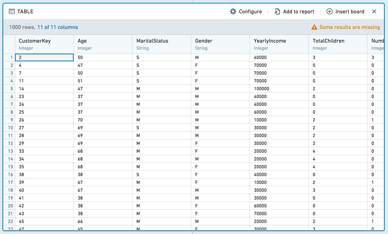Select row number 10

[9, 128]
